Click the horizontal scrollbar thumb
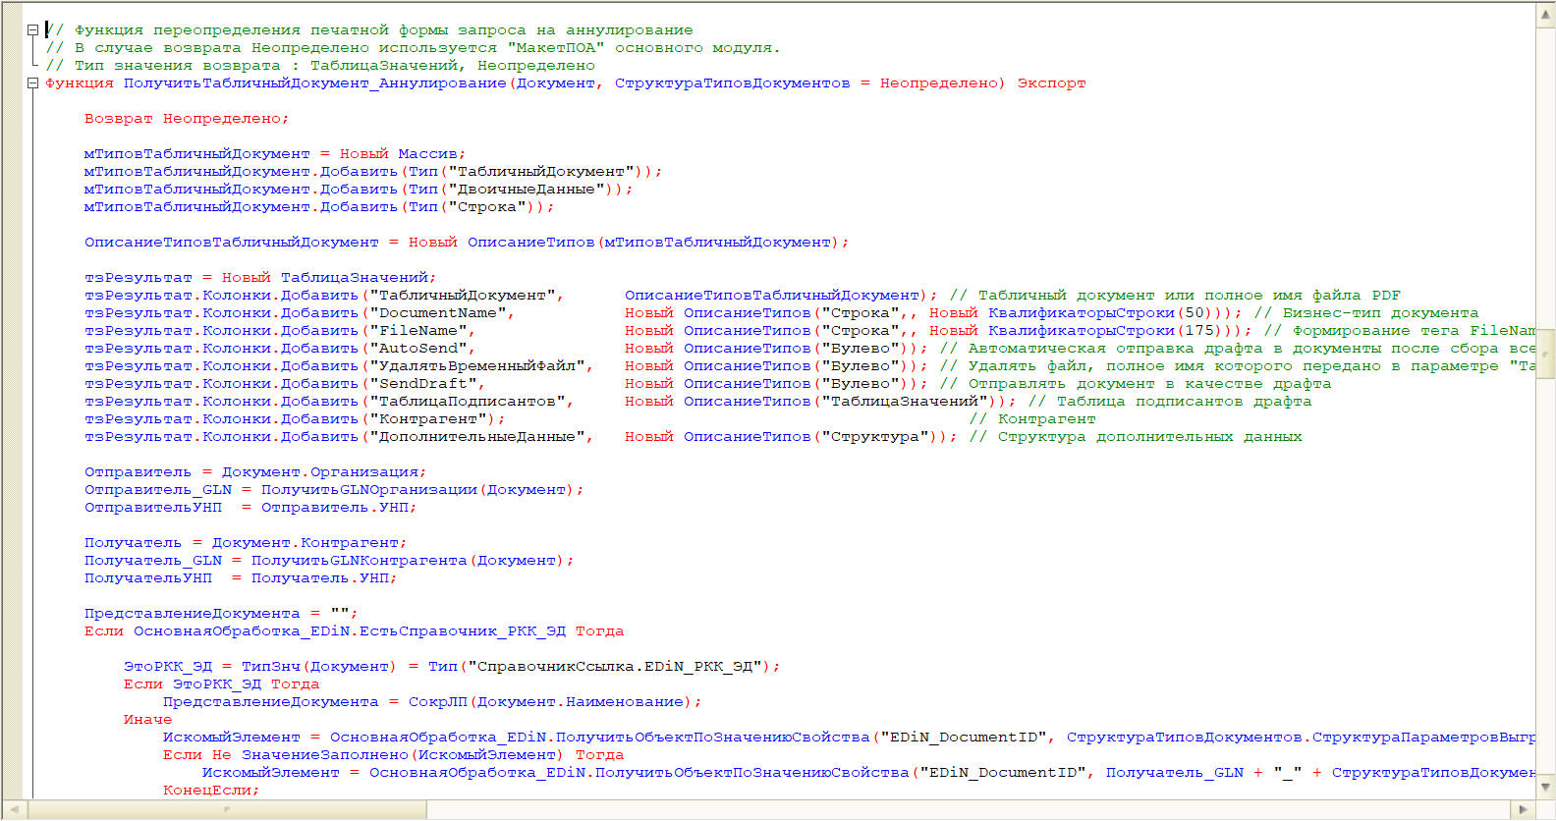1556x821 pixels. [226, 810]
